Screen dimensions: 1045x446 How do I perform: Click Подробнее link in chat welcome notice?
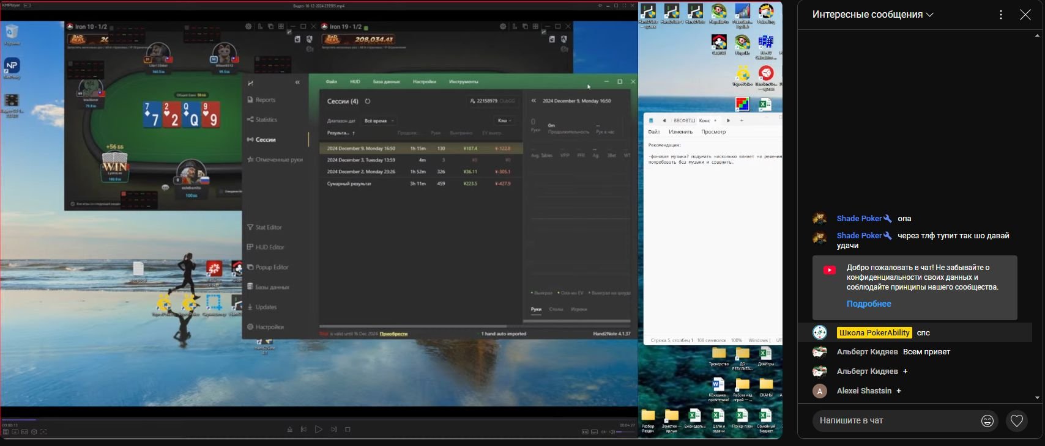click(x=869, y=304)
